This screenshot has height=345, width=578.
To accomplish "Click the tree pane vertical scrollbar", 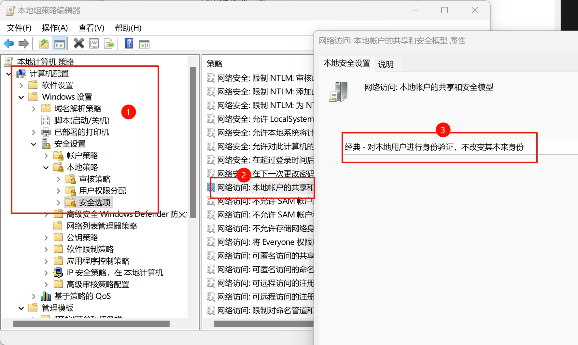I will point(193,142).
